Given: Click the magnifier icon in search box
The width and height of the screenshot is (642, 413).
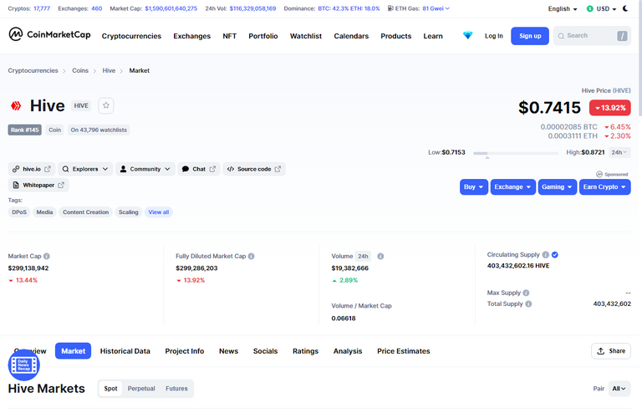Looking at the screenshot, I should click(561, 36).
